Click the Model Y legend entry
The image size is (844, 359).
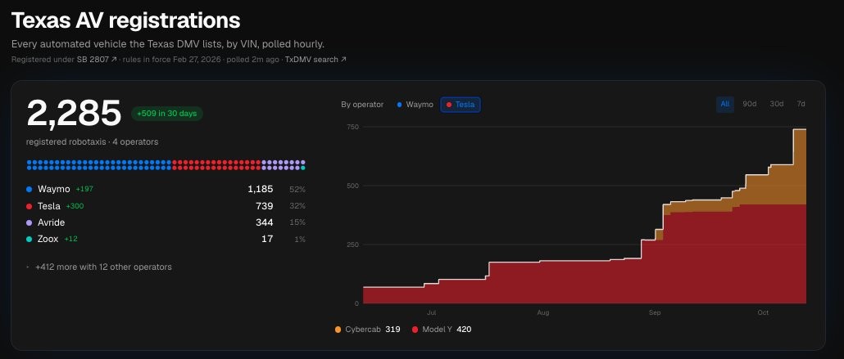(x=442, y=329)
